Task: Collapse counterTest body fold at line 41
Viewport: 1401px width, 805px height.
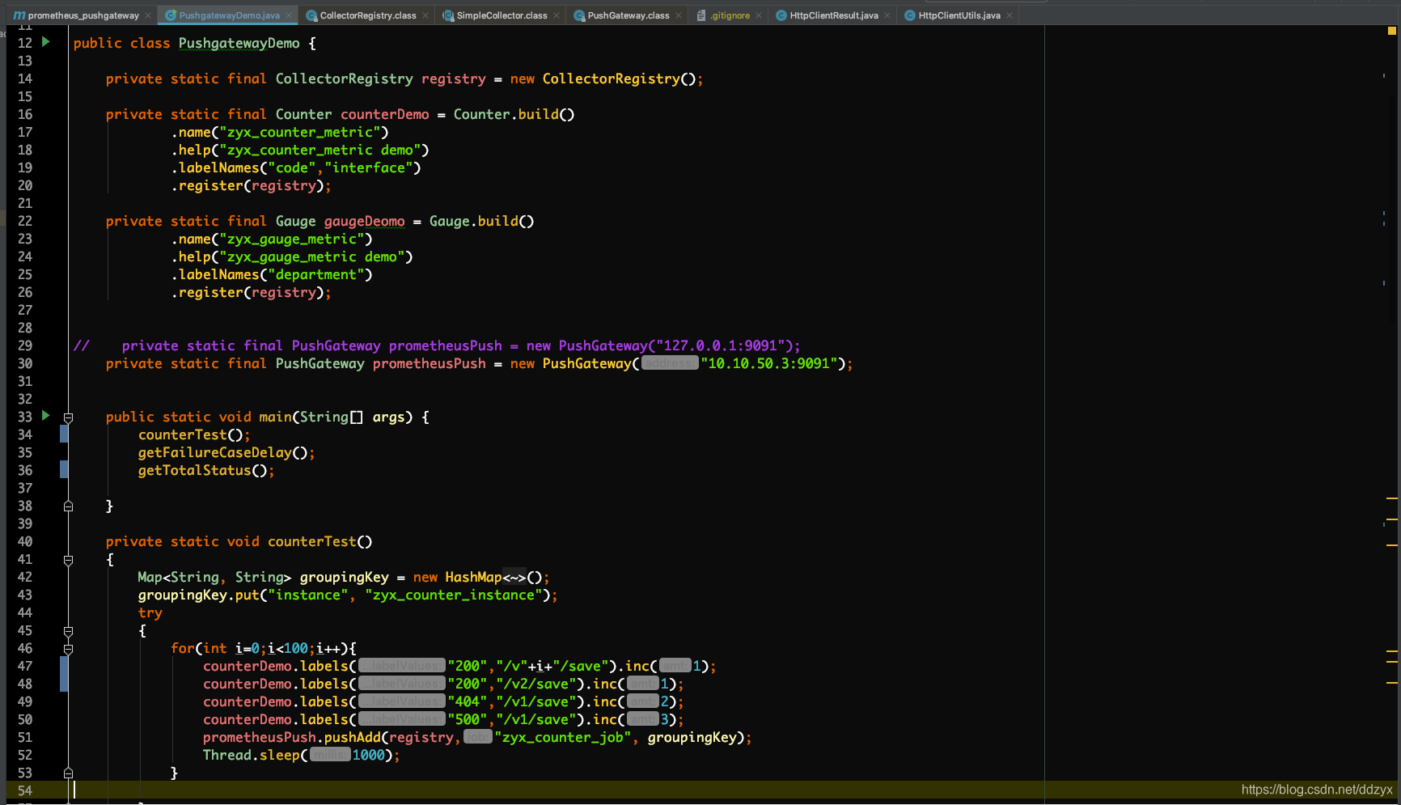Action: (x=68, y=560)
